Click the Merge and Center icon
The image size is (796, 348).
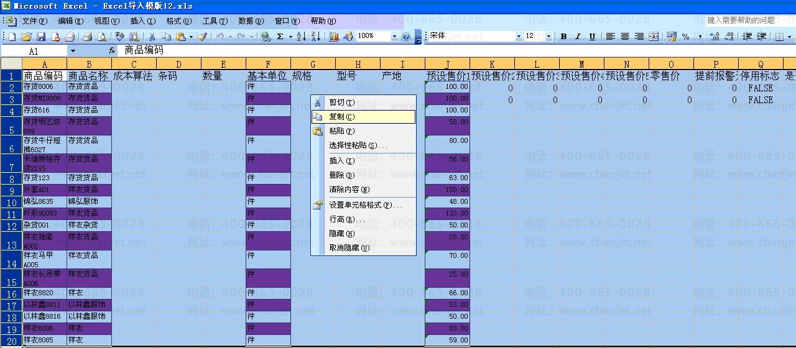click(654, 37)
